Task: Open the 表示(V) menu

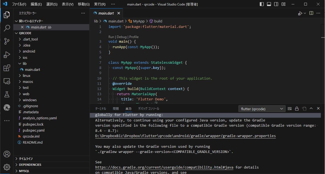Action: tap(68, 4)
